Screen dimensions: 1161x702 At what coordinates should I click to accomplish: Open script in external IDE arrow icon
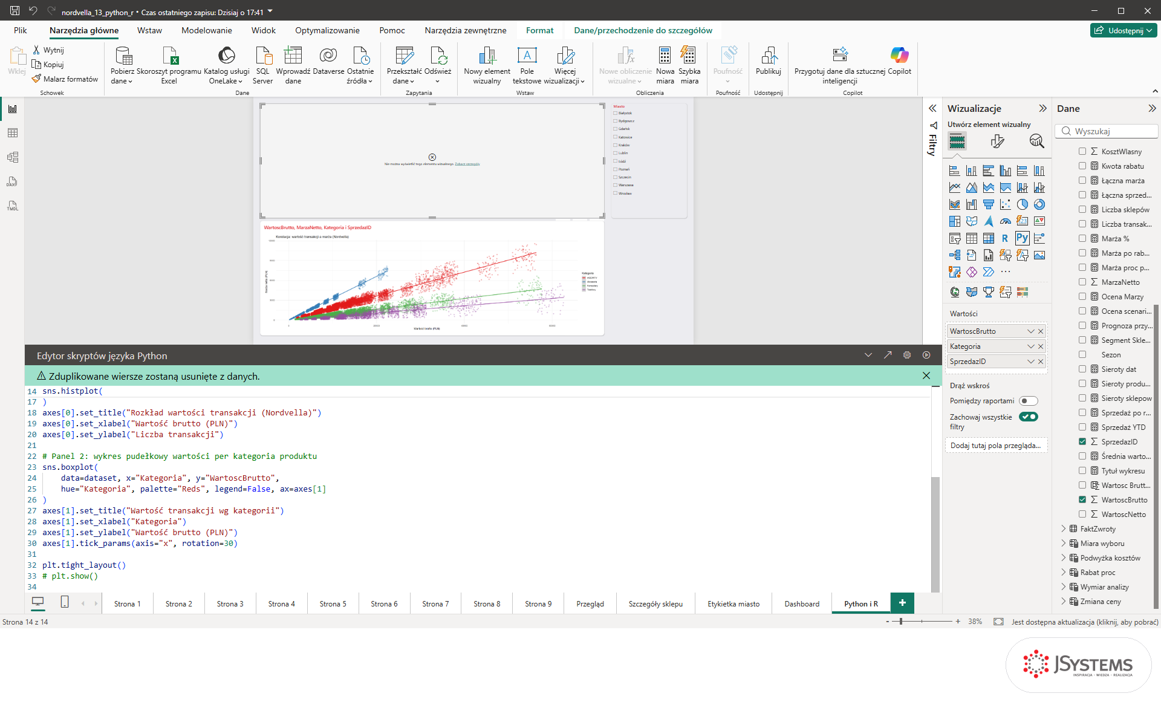point(888,355)
